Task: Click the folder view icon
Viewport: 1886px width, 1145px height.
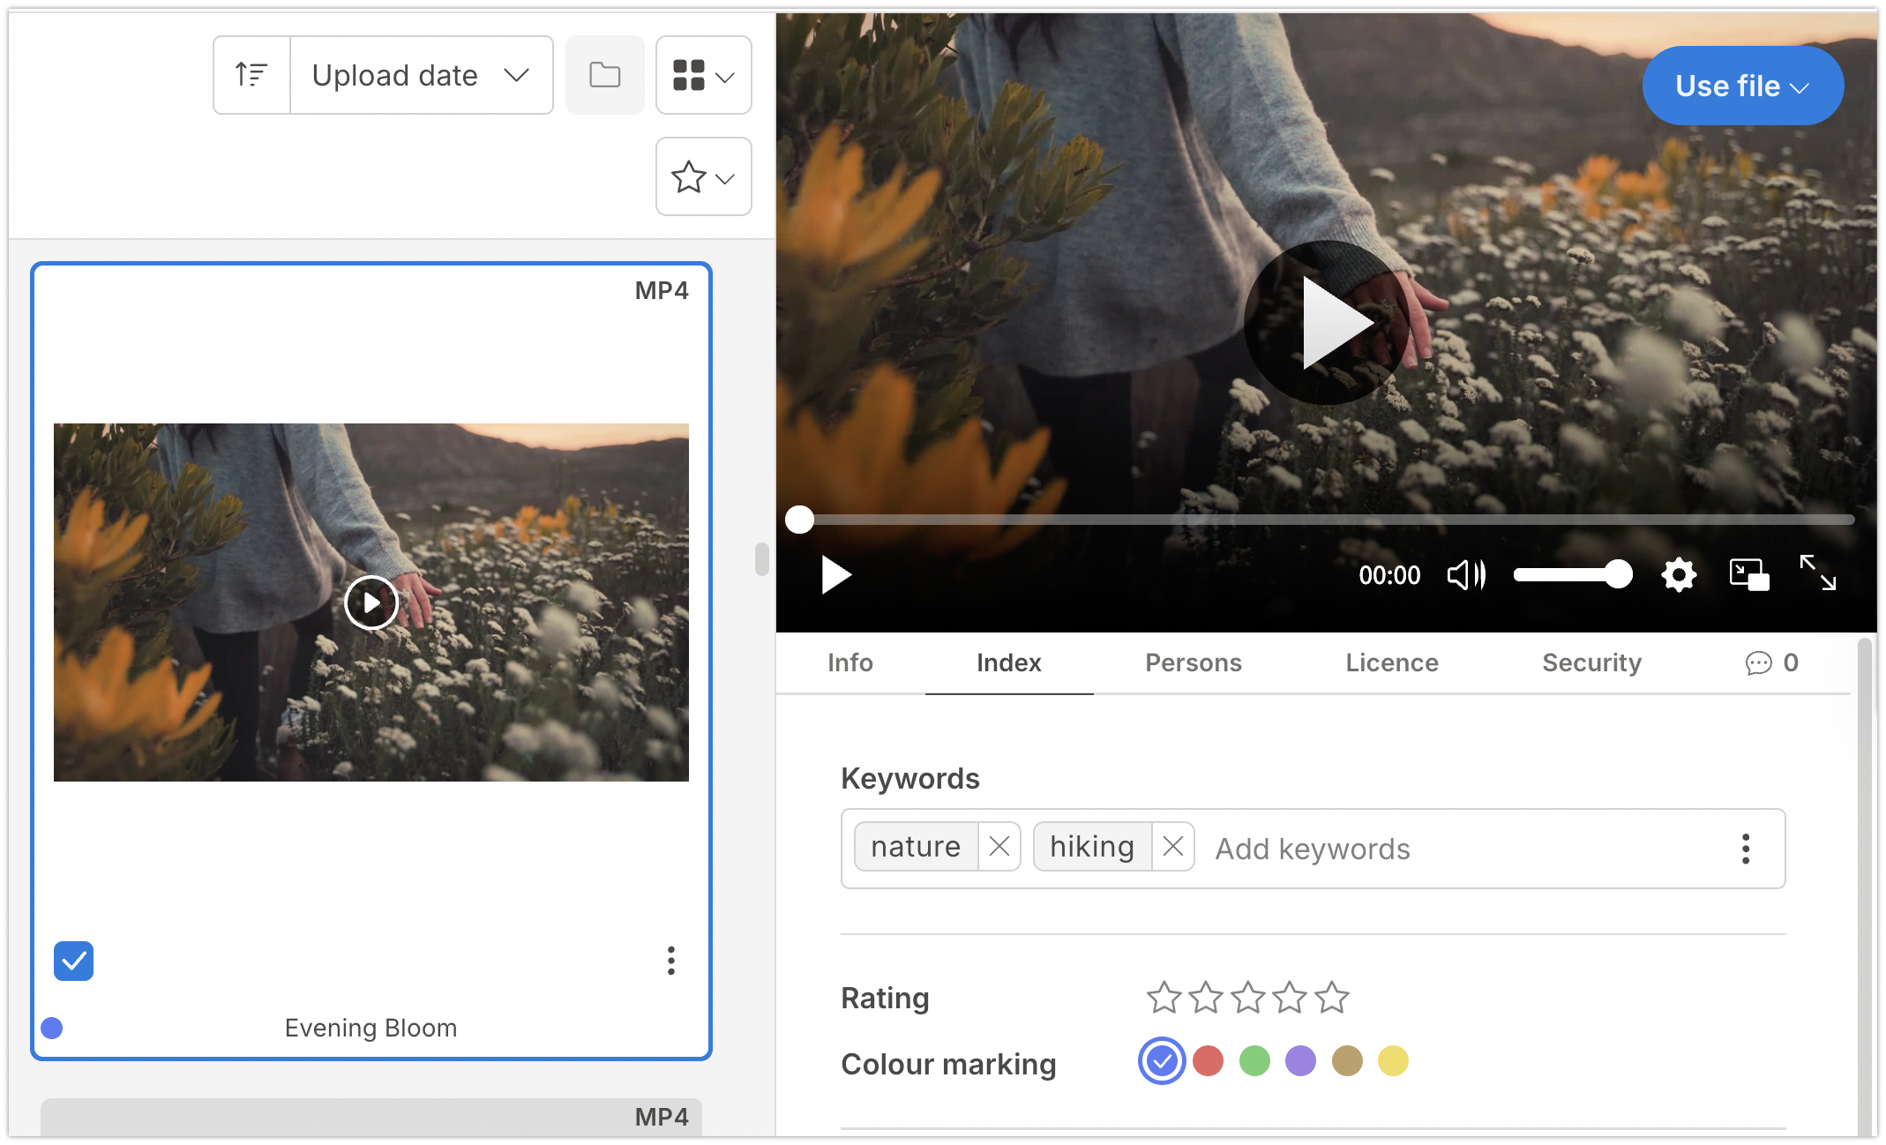Action: (x=604, y=75)
